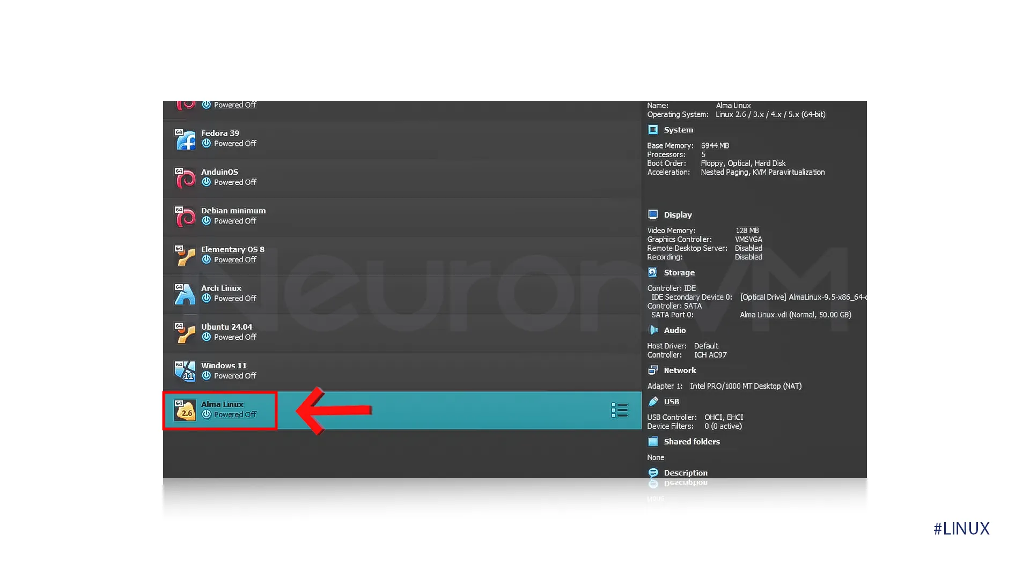Click the Storage section disk icon

point(653,272)
